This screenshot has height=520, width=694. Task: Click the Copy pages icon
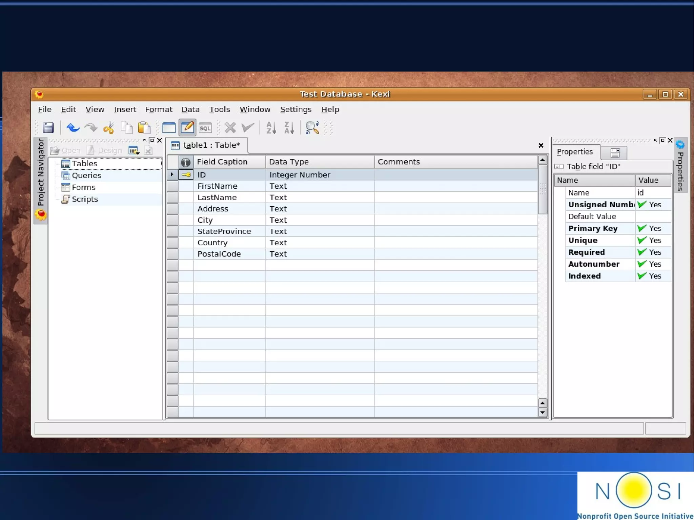127,128
